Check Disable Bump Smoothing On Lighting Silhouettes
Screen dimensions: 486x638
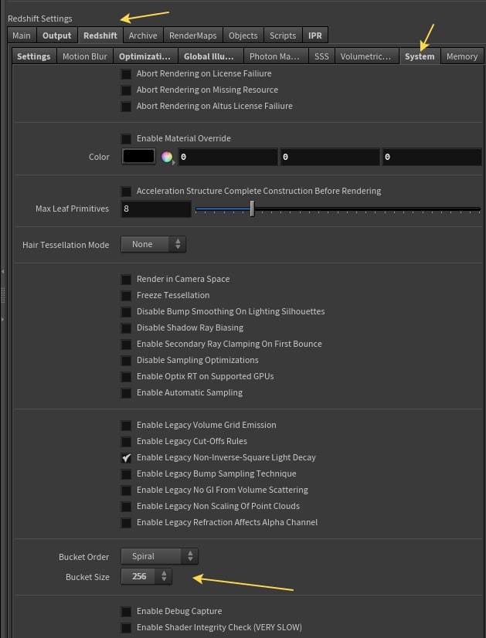coord(126,312)
